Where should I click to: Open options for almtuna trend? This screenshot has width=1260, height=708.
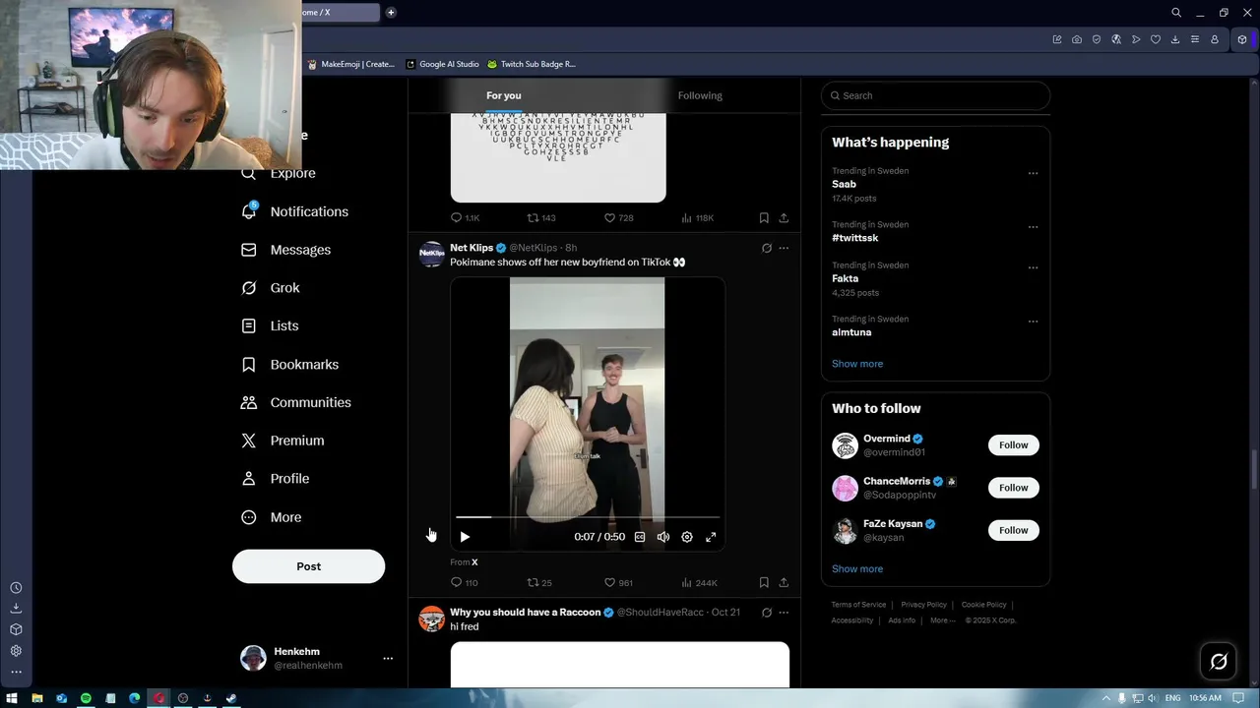click(x=1033, y=322)
